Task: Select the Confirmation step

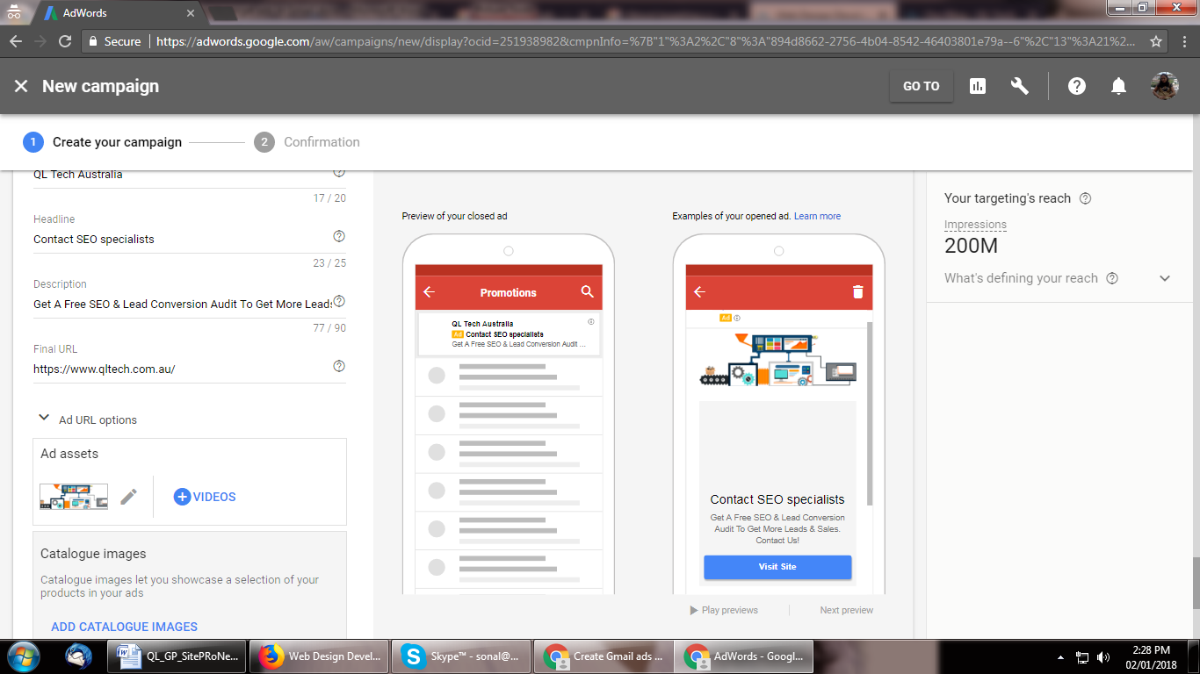Action: (x=321, y=142)
